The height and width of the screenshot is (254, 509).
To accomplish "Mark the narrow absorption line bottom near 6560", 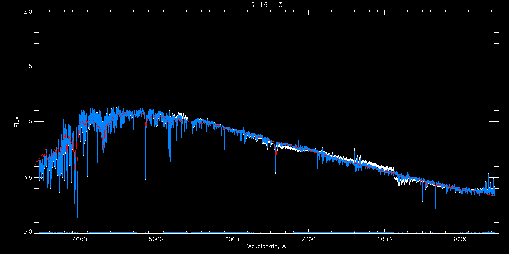I will click(275, 195).
